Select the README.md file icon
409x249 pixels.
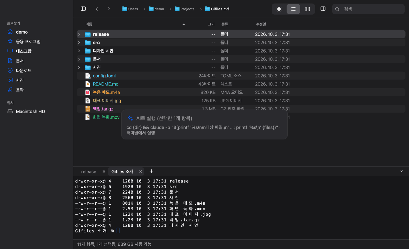click(88, 84)
